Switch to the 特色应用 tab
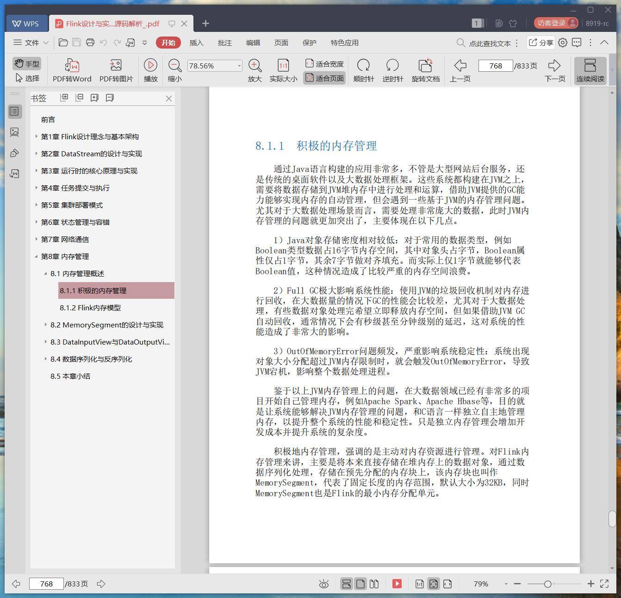The height and width of the screenshot is (598, 621). 344,43
